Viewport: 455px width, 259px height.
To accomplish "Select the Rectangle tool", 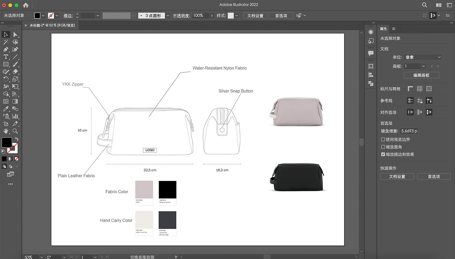I will pyautogui.click(x=6, y=64).
